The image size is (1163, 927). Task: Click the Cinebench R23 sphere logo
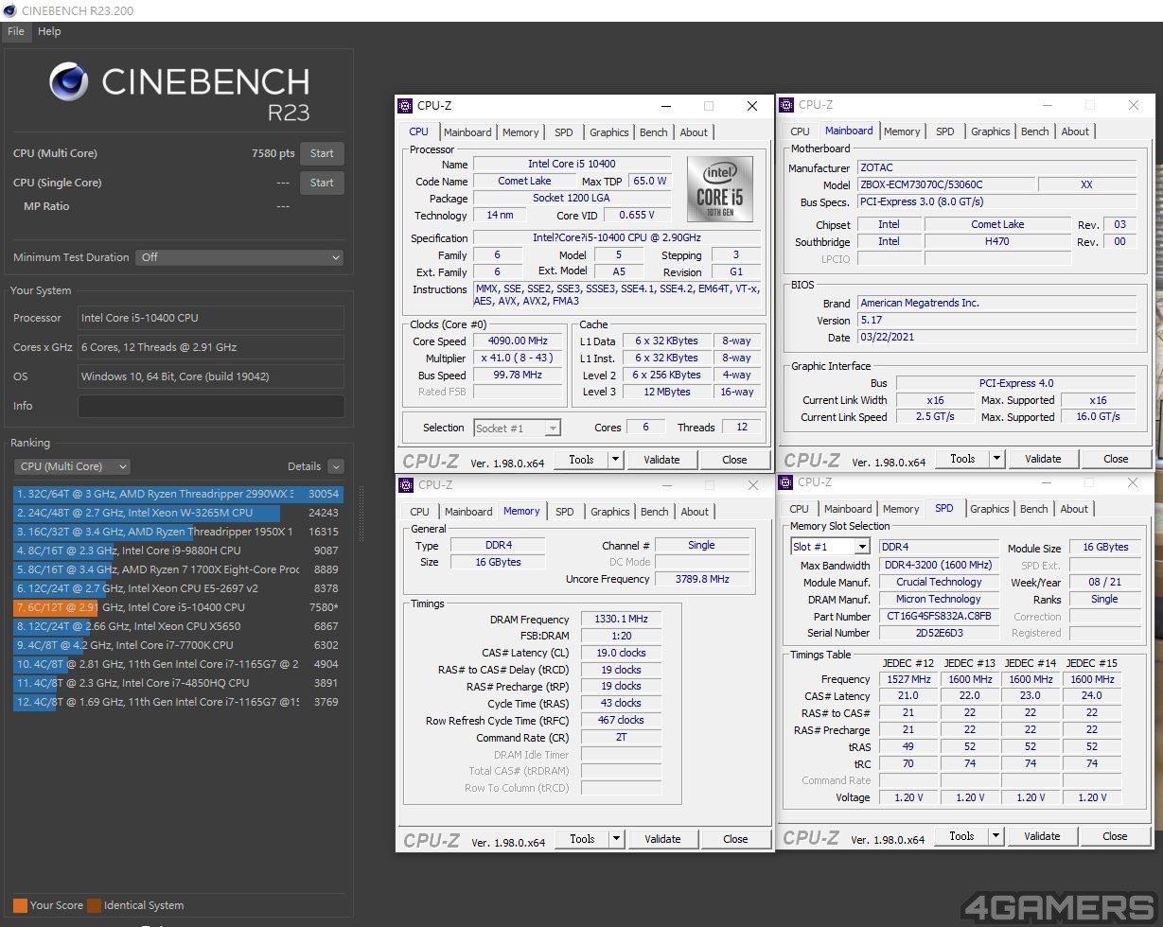69,82
